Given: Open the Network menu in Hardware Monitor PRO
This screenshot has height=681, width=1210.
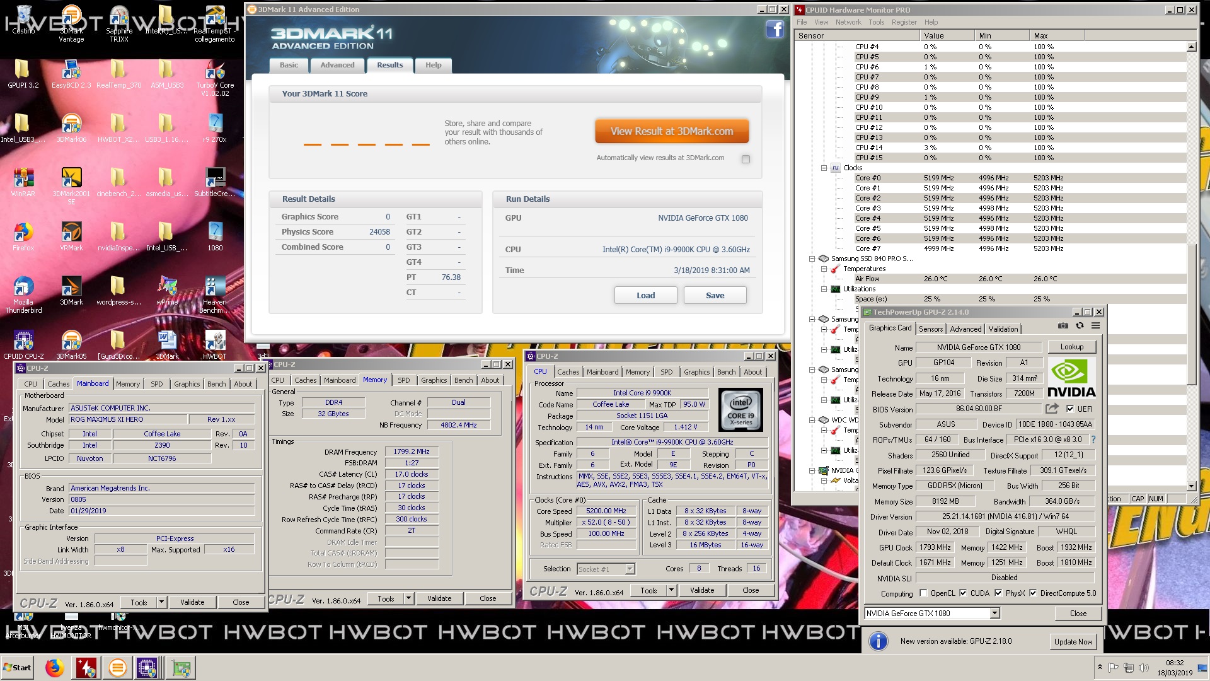Looking at the screenshot, I should (x=848, y=22).
